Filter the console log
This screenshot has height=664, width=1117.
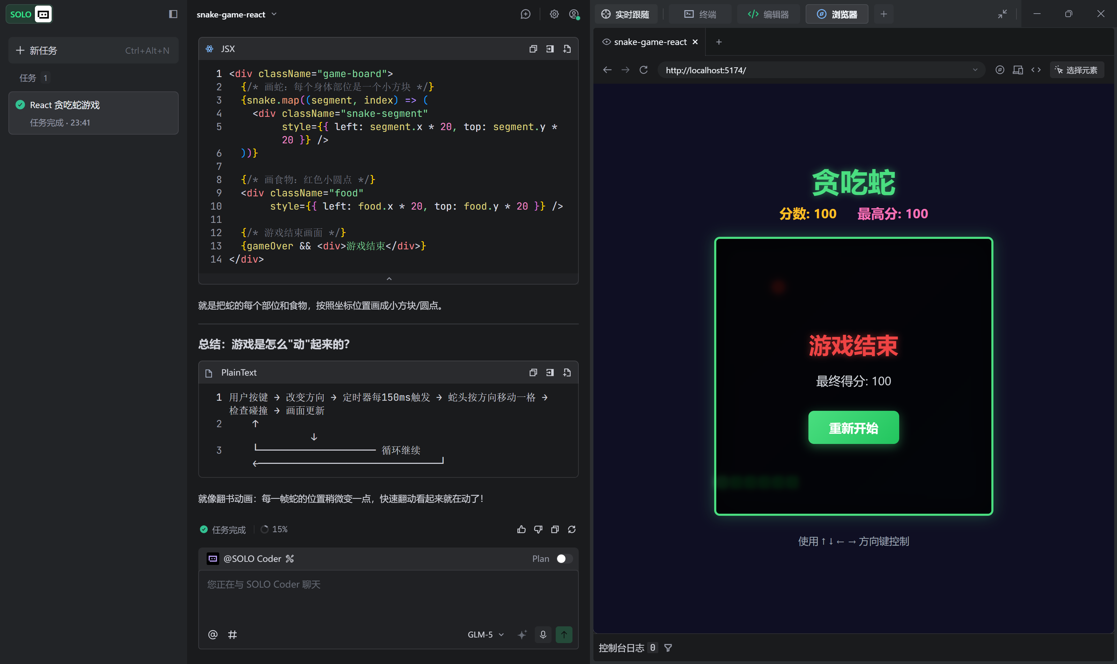(x=668, y=648)
